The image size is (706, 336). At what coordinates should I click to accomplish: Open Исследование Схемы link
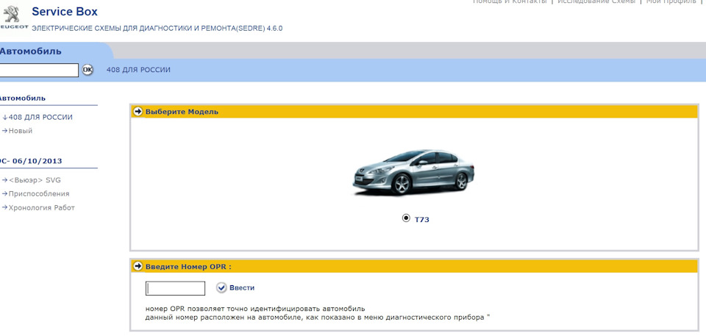[x=596, y=1]
